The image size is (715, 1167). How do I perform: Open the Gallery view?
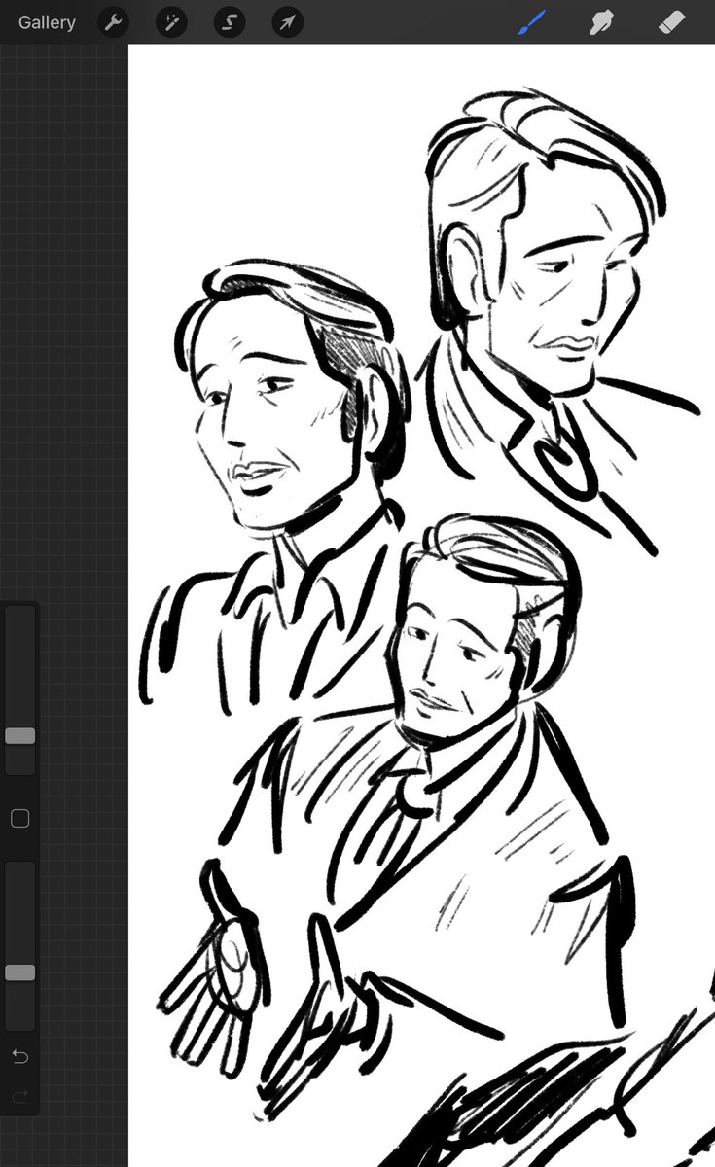[x=47, y=22]
